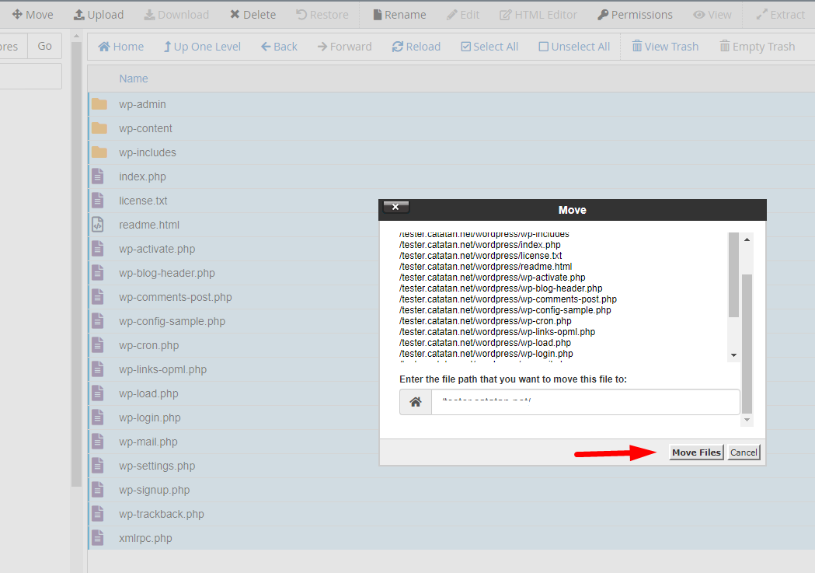Click the home icon beside path field
The width and height of the screenshot is (815, 573).
[416, 402]
